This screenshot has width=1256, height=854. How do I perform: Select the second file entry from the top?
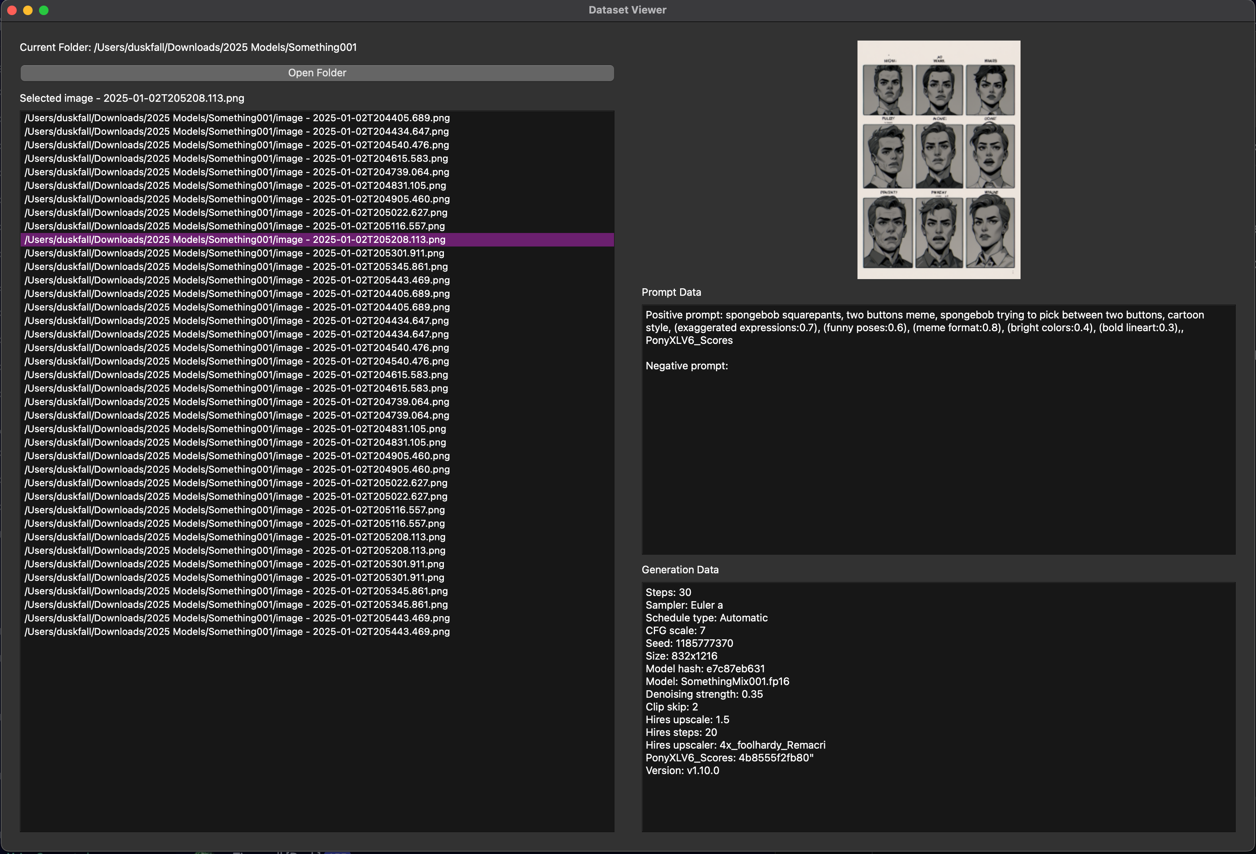[237, 131]
